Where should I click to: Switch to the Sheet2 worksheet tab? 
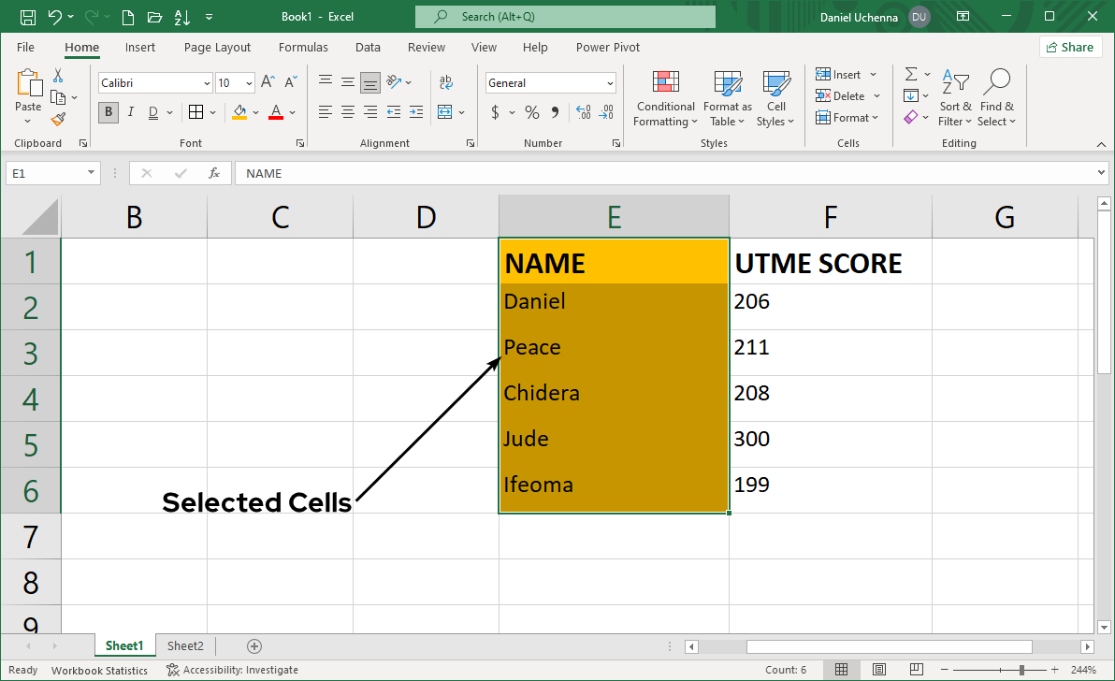pyautogui.click(x=185, y=645)
